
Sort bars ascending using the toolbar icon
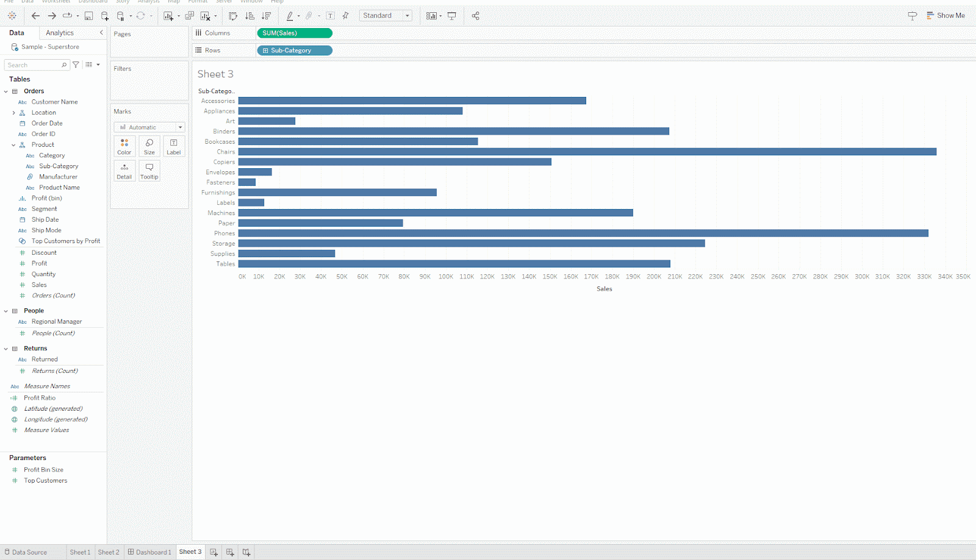tap(249, 16)
